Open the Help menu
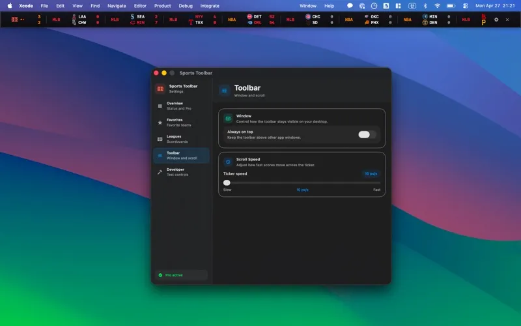 pos(330,6)
